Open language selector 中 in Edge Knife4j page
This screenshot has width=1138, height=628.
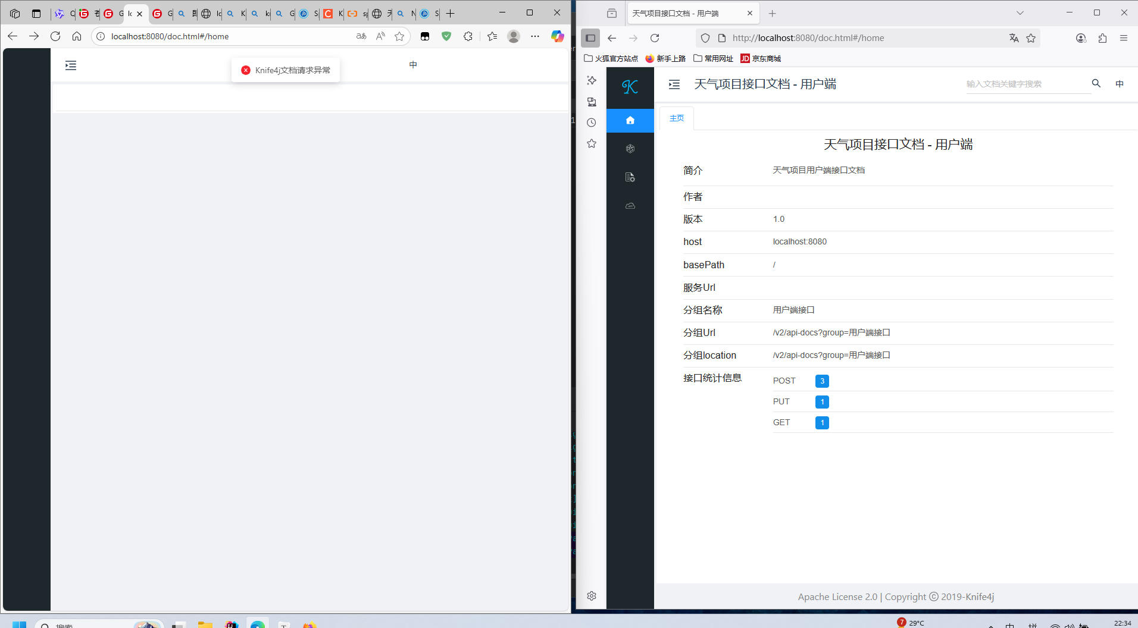point(413,64)
